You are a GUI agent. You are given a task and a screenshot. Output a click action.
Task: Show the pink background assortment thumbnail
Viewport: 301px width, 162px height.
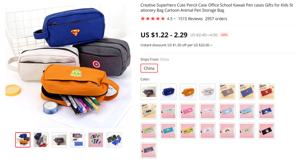(95, 140)
